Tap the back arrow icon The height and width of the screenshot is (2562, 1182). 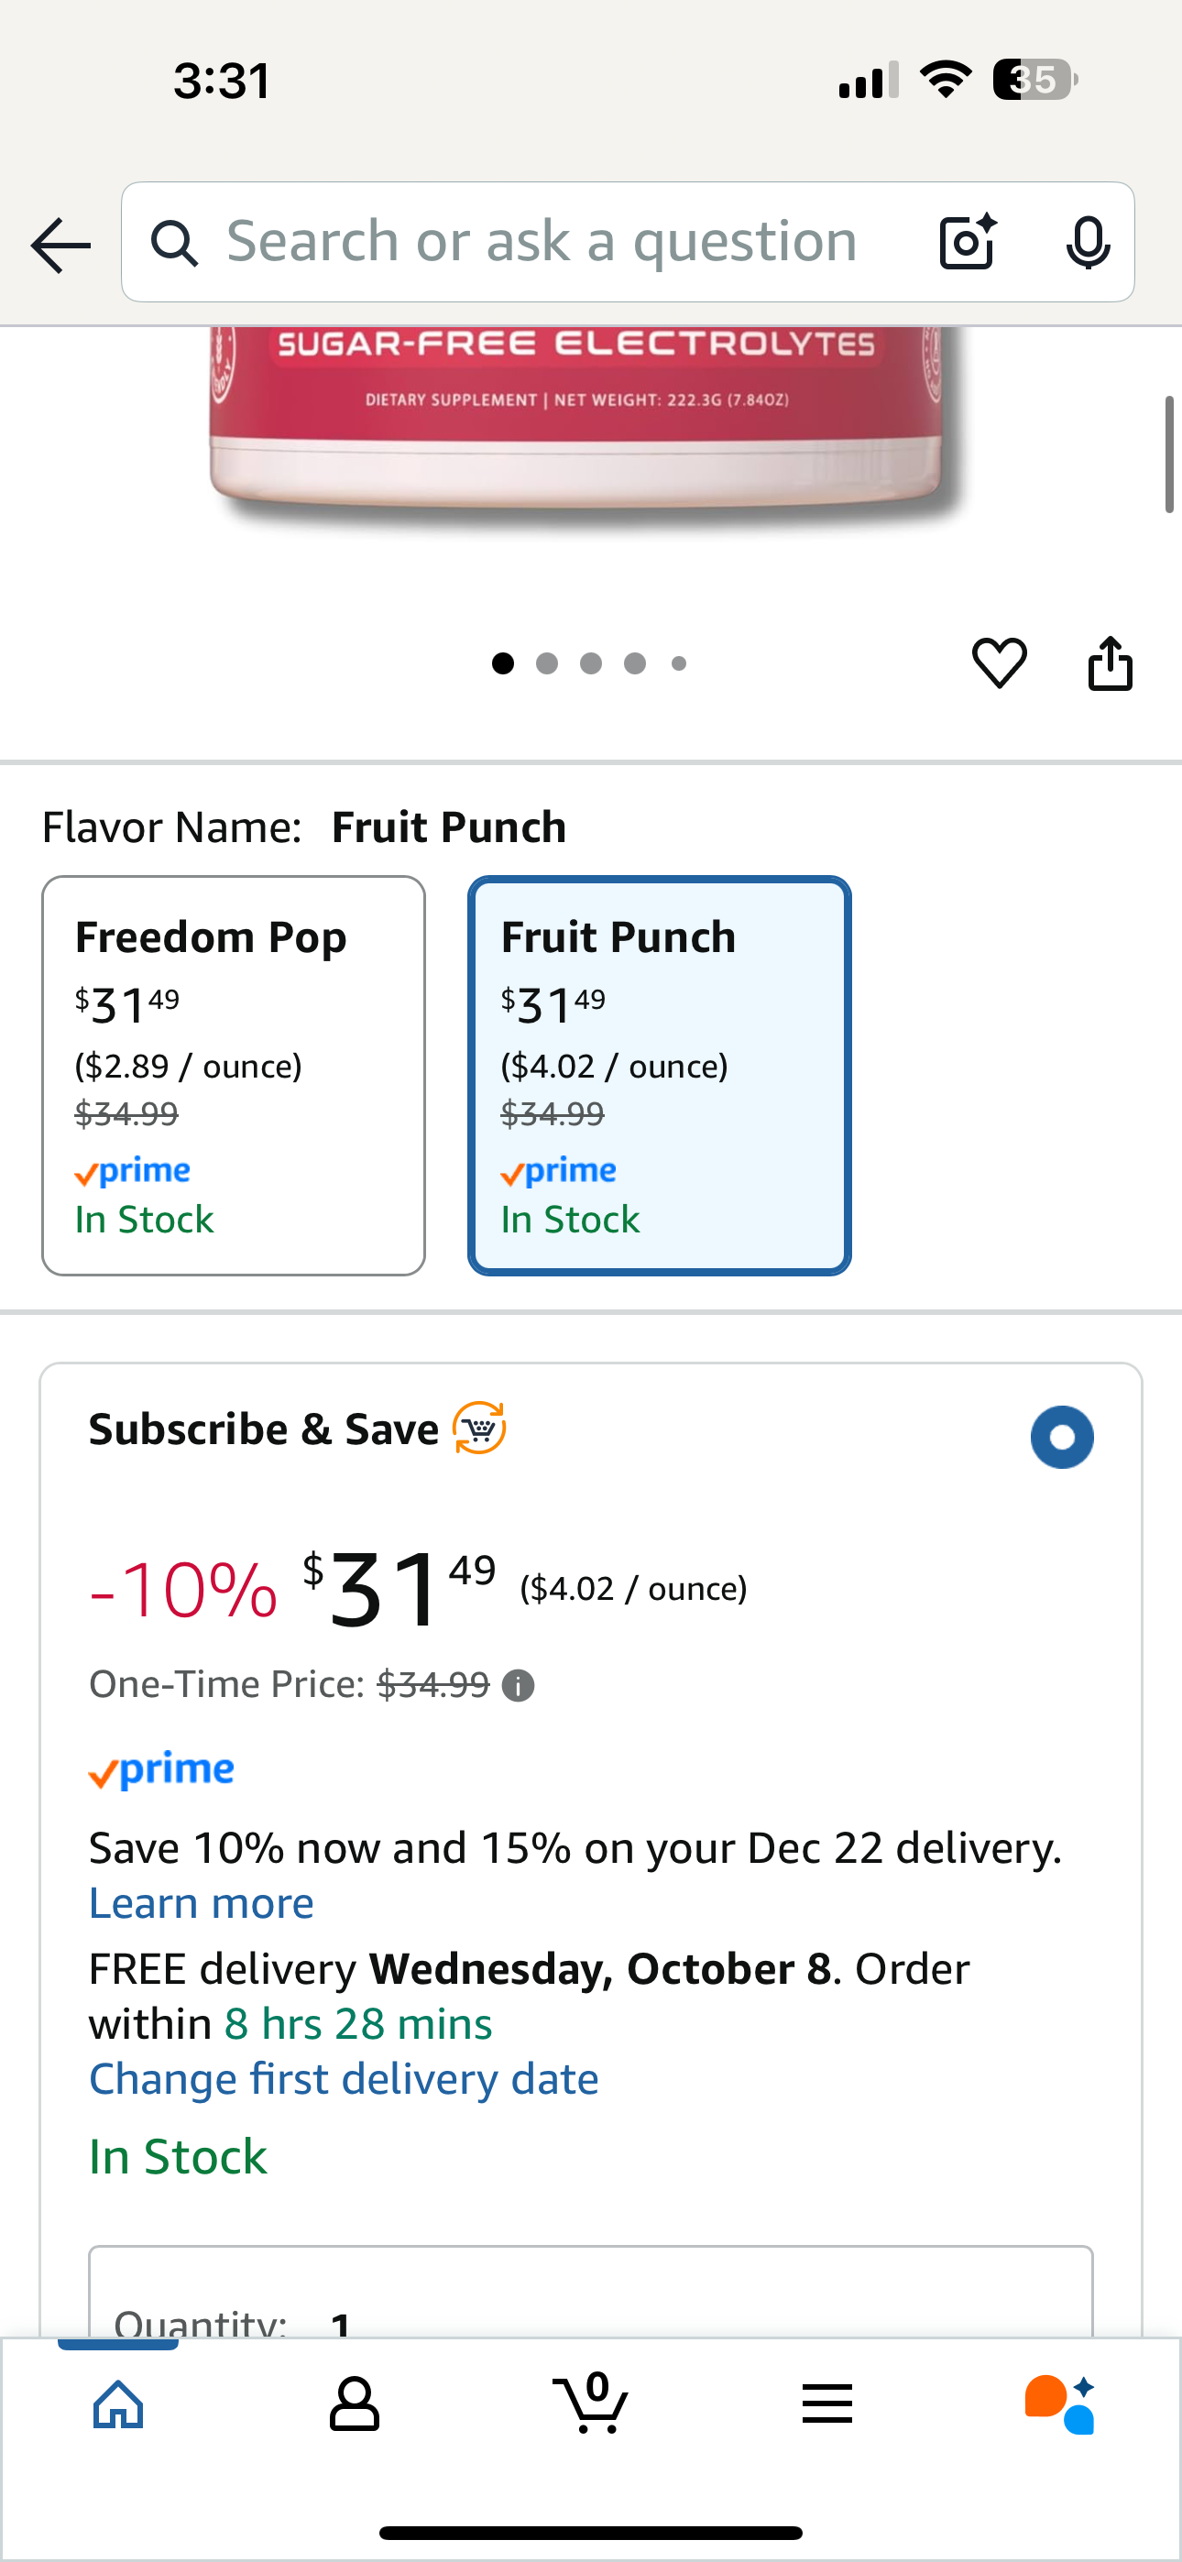[x=60, y=245]
